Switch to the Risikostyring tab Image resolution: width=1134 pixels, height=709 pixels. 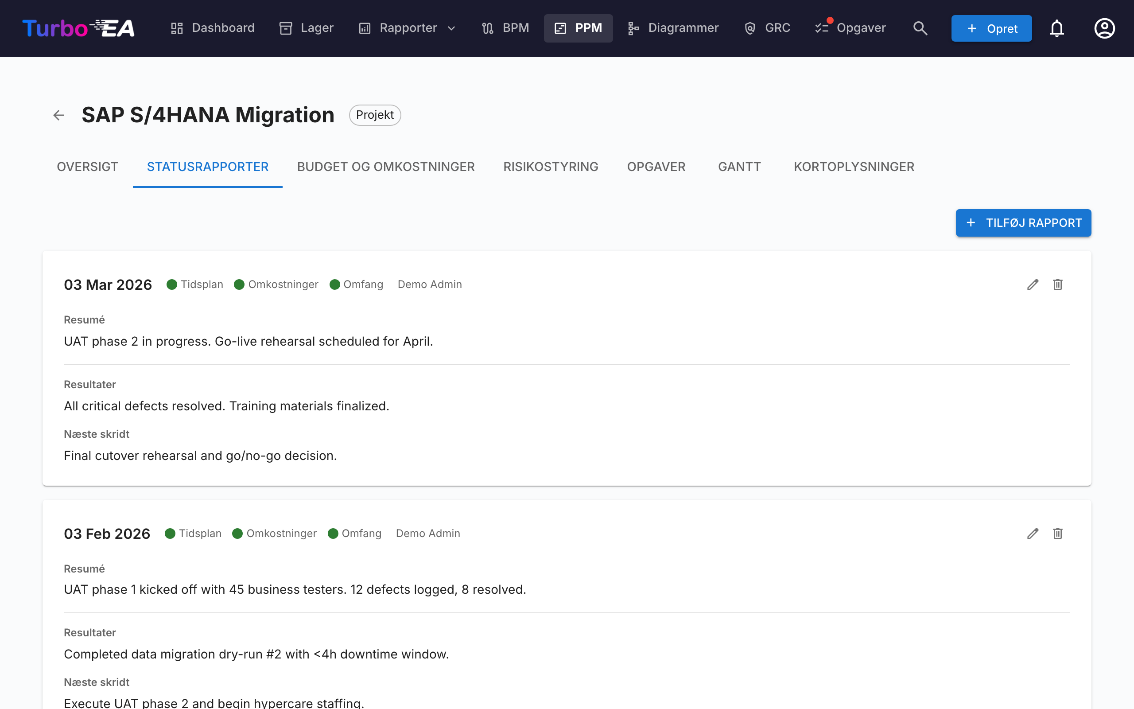(551, 167)
